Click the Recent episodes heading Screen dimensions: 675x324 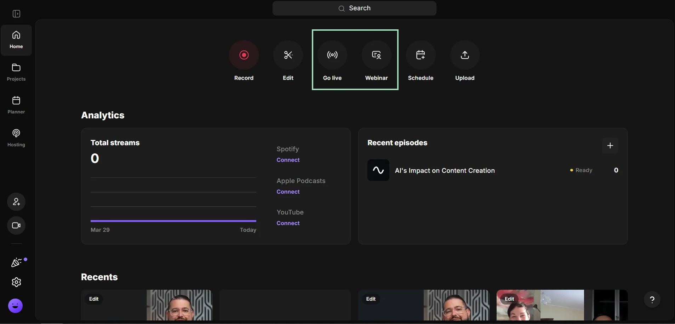coord(397,143)
